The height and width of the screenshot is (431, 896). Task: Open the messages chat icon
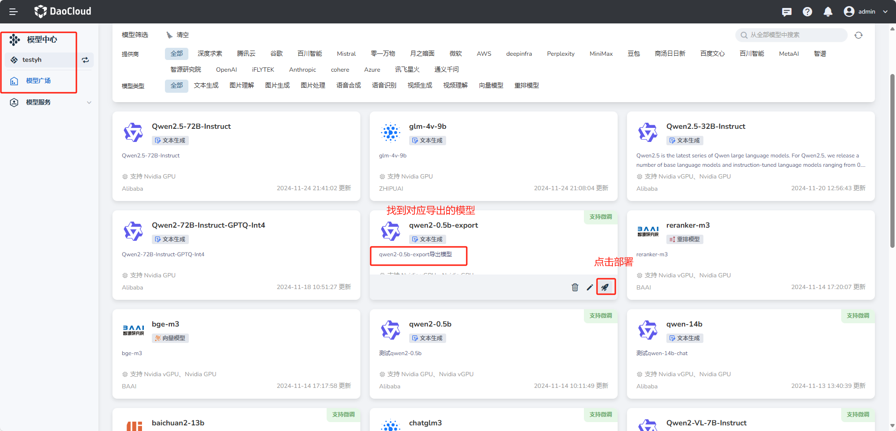787,12
